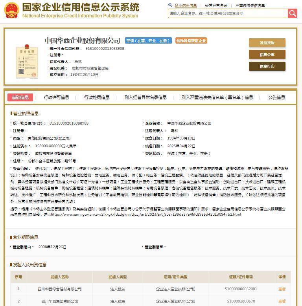Select 企业信用信息 search category
Image resolution: width=302 pixels, height=306 pixels.
(186, 5)
